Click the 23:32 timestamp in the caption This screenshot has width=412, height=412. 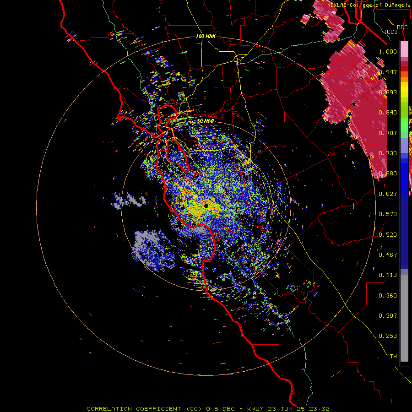pos(319,409)
